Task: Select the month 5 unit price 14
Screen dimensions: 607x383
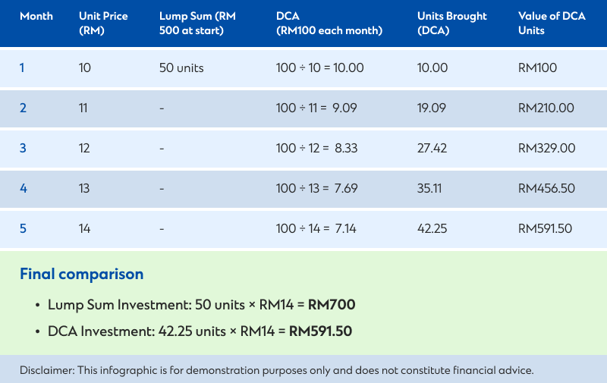Action: (x=84, y=228)
